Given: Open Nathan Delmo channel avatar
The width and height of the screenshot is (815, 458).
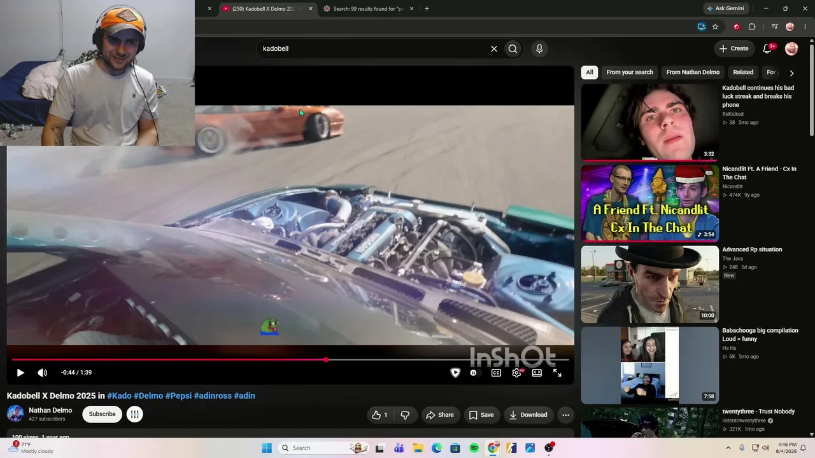Looking at the screenshot, I should [x=15, y=414].
